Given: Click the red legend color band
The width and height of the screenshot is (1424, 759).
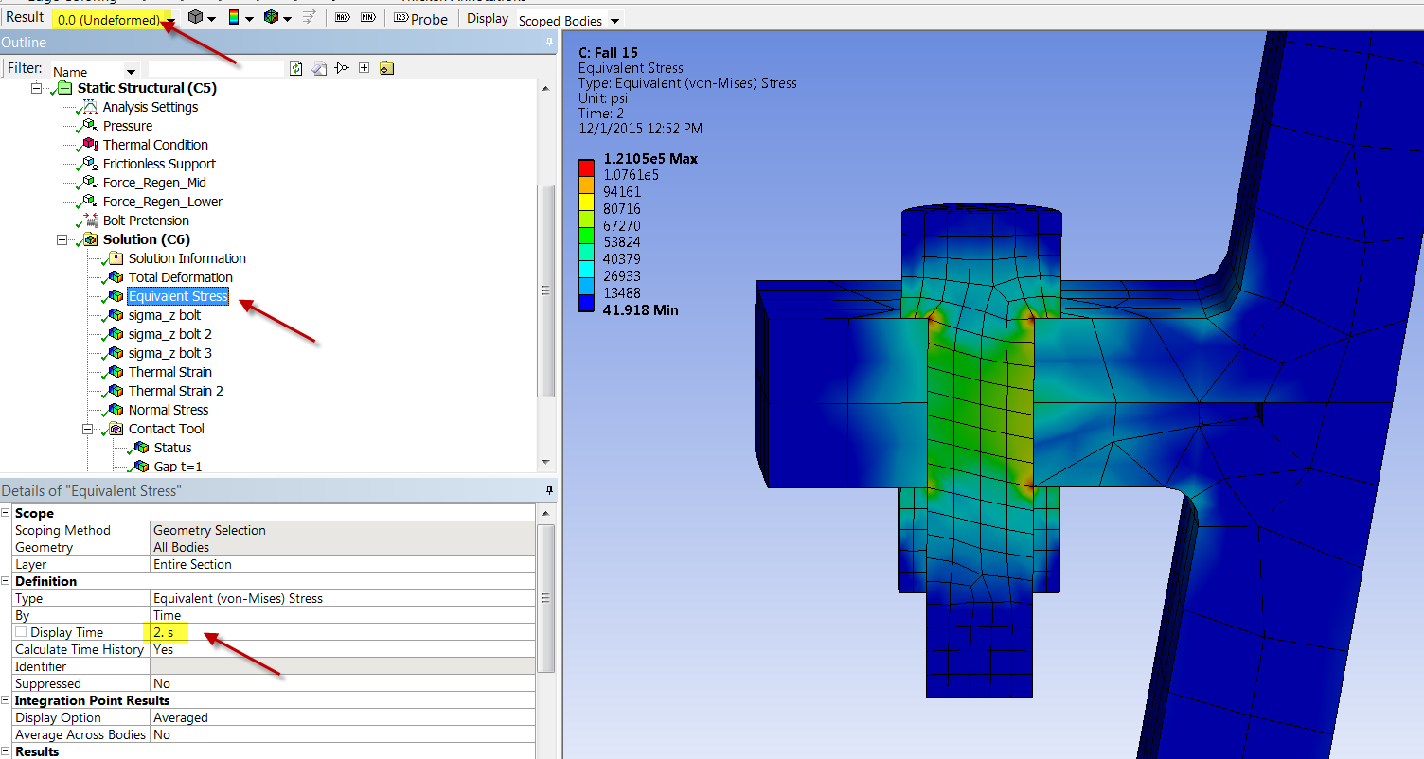Looking at the screenshot, I should click(x=586, y=168).
